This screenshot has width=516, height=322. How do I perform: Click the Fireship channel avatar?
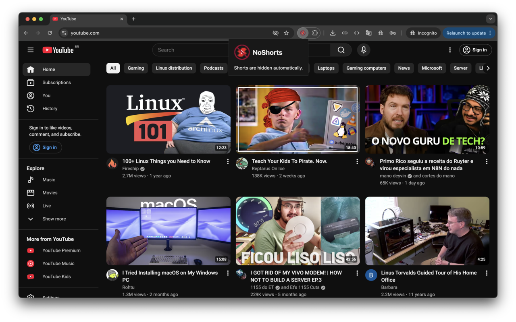pos(112,163)
